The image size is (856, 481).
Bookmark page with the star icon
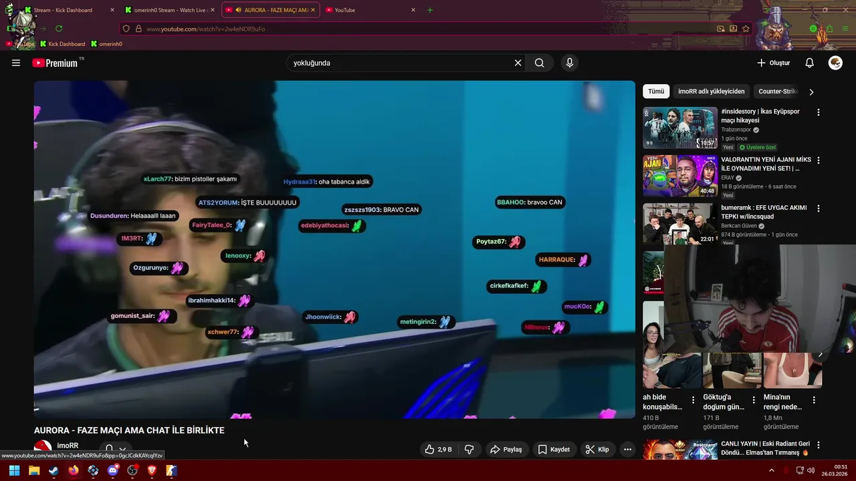pos(746,29)
